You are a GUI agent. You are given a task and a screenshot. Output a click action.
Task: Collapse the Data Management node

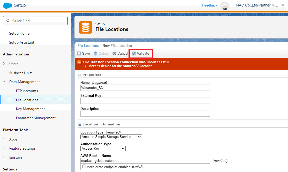click(x=4, y=82)
